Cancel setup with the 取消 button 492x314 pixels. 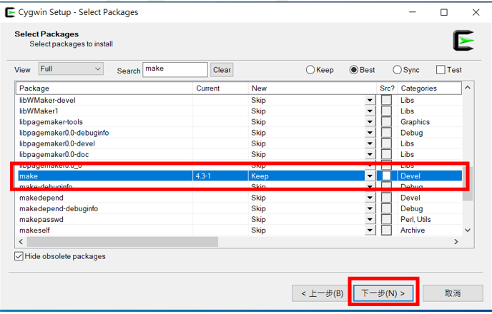[x=453, y=293]
